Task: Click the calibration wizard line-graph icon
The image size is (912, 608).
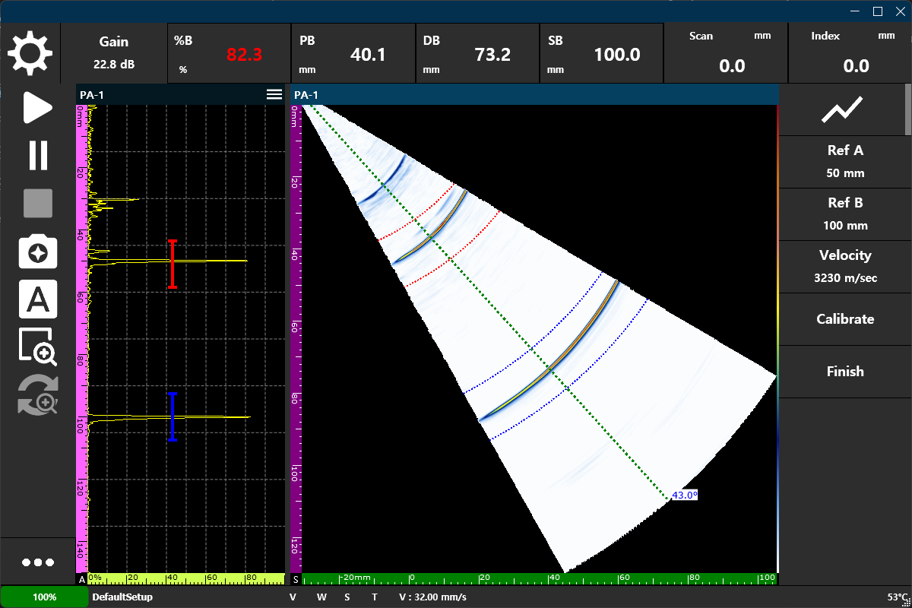Action: click(842, 110)
